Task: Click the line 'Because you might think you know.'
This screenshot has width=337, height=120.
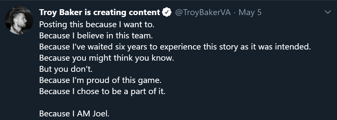Action: 107,58
